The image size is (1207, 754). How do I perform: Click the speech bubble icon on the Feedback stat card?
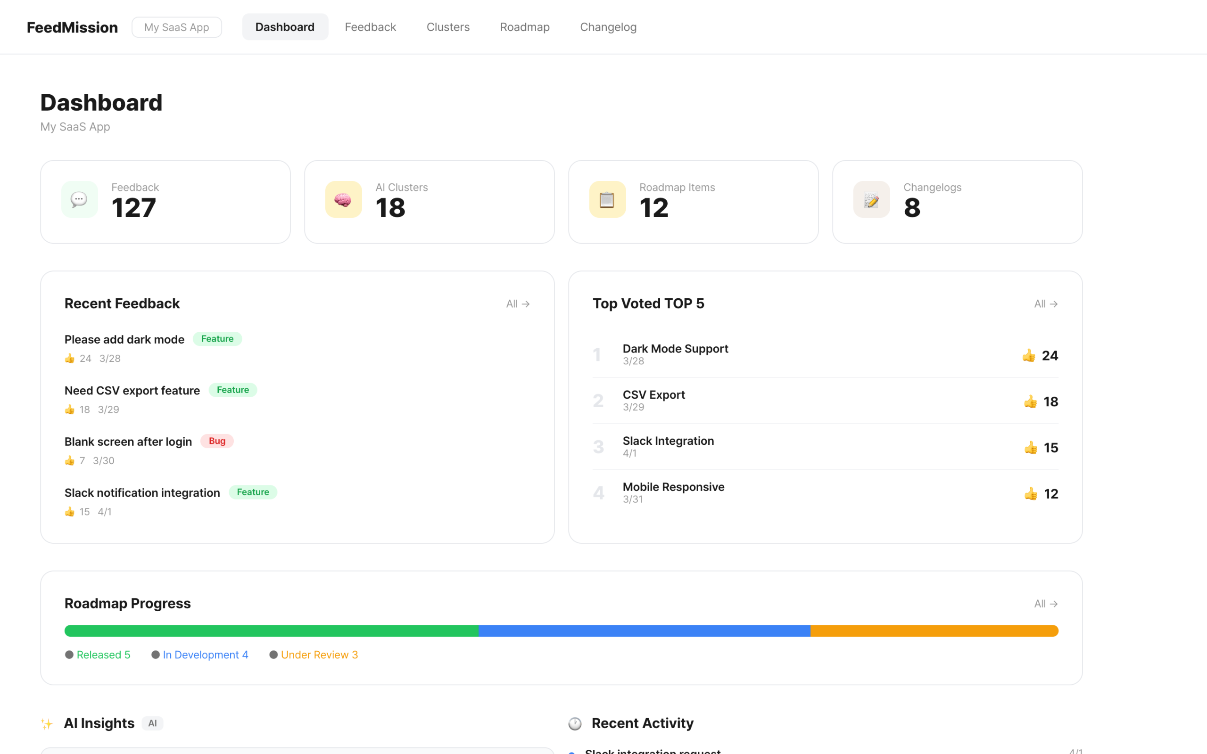point(79,199)
